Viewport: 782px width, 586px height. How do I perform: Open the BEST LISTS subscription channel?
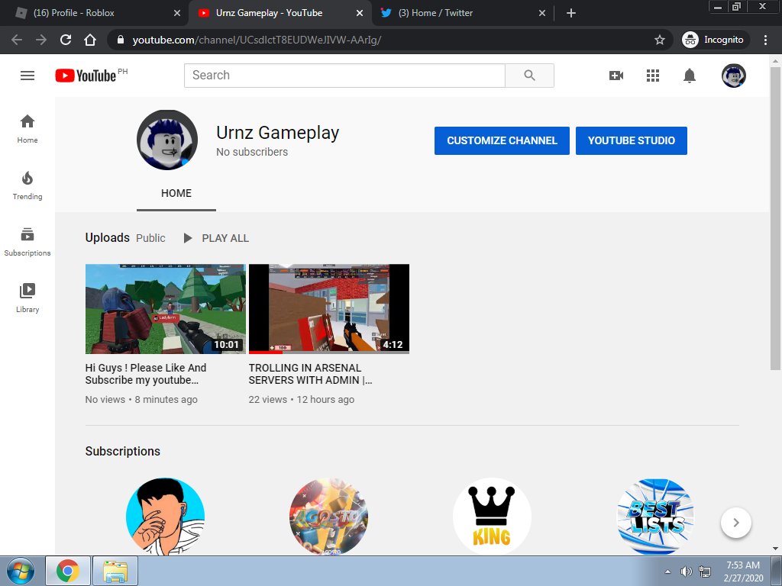(655, 517)
